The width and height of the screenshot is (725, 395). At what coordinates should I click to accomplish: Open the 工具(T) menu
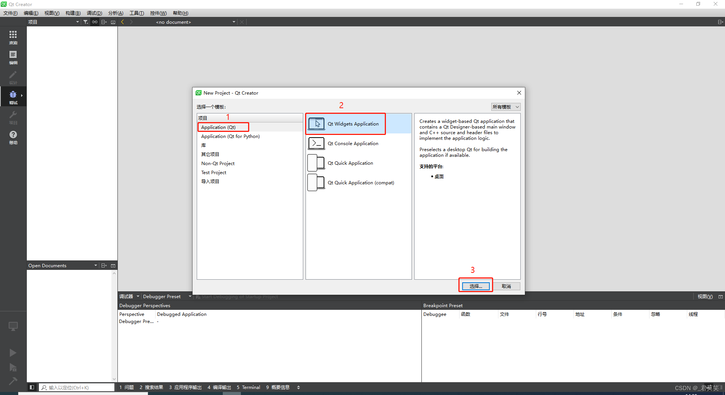click(x=137, y=13)
